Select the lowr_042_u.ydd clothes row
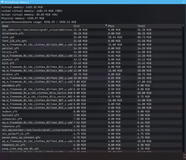Viewport: 186px width, 160px height. tap(92, 108)
